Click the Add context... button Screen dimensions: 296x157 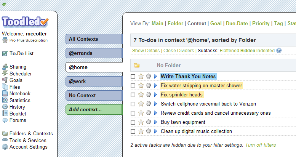point(93,109)
